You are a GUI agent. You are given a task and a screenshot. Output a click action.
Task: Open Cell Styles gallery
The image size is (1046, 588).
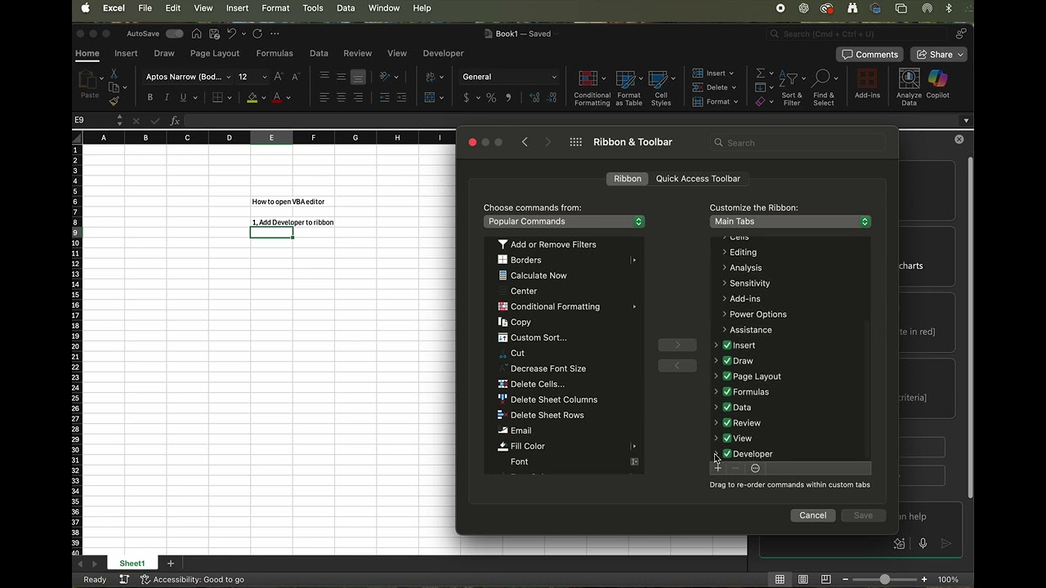pyautogui.click(x=661, y=87)
